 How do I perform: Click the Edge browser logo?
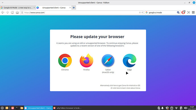click(x=130, y=61)
